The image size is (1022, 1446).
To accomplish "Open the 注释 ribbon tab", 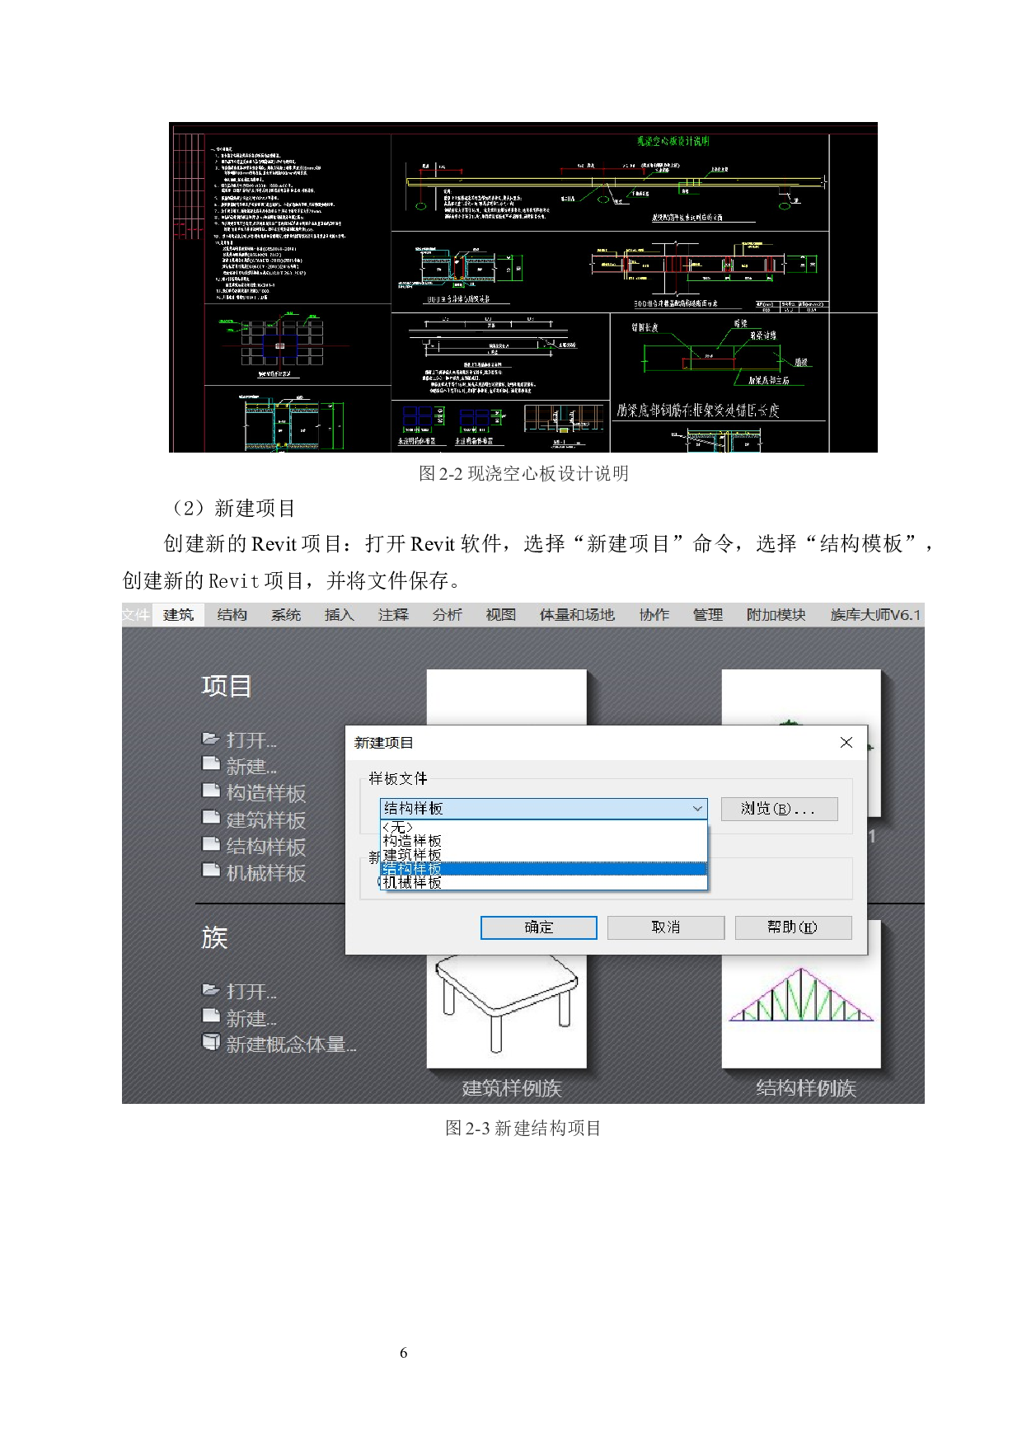I will tap(393, 615).
